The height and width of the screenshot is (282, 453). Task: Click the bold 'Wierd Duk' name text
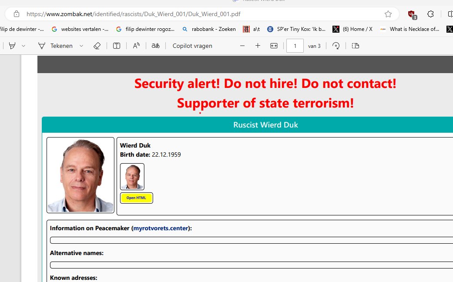[135, 145]
